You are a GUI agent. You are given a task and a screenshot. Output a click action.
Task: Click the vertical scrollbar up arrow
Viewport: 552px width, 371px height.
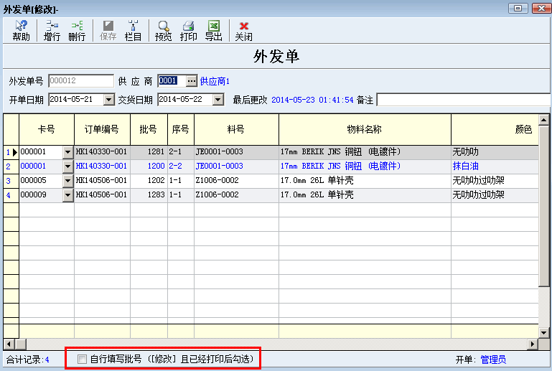(x=544, y=121)
